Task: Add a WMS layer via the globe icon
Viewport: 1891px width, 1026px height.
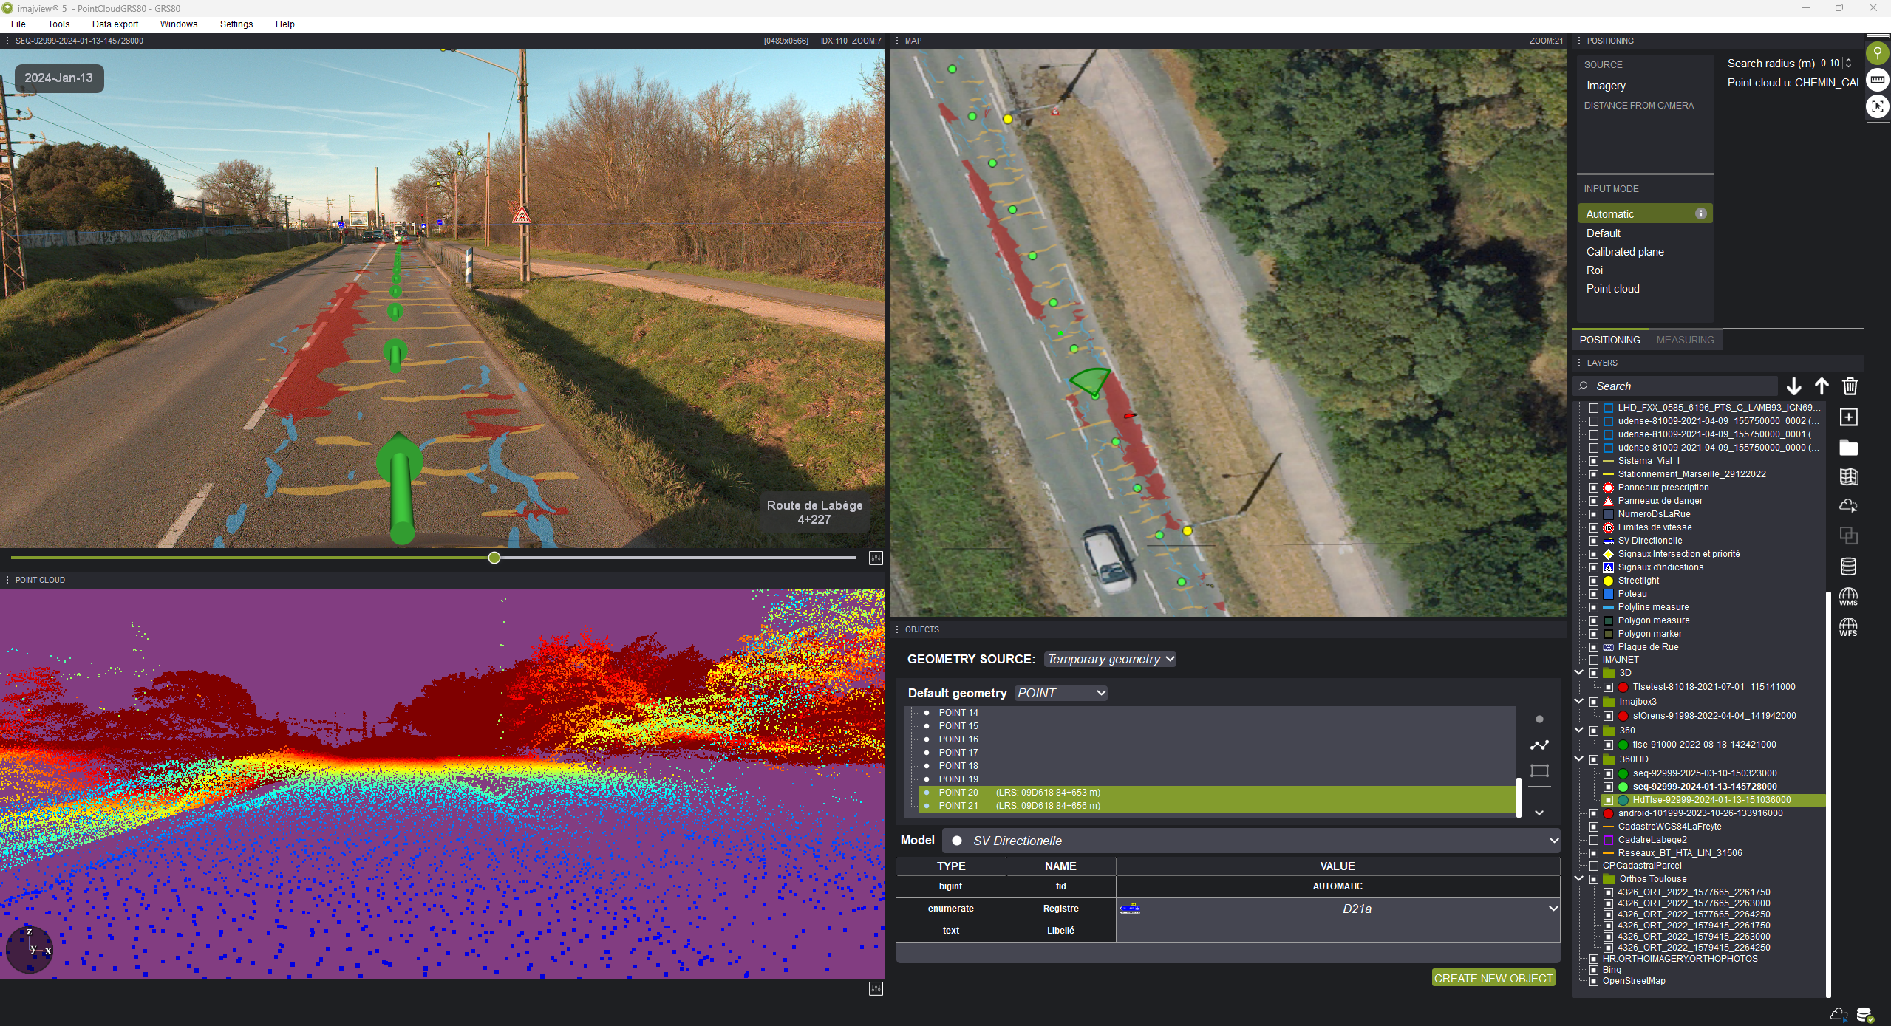Action: click(x=1848, y=596)
